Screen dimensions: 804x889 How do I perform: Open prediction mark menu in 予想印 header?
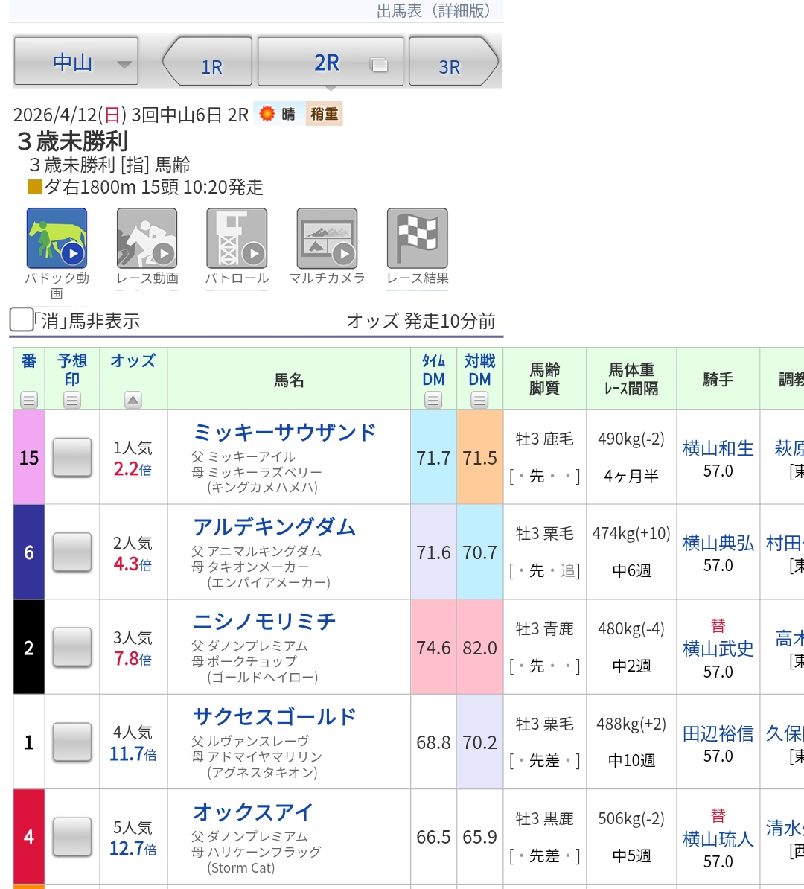coord(72,400)
